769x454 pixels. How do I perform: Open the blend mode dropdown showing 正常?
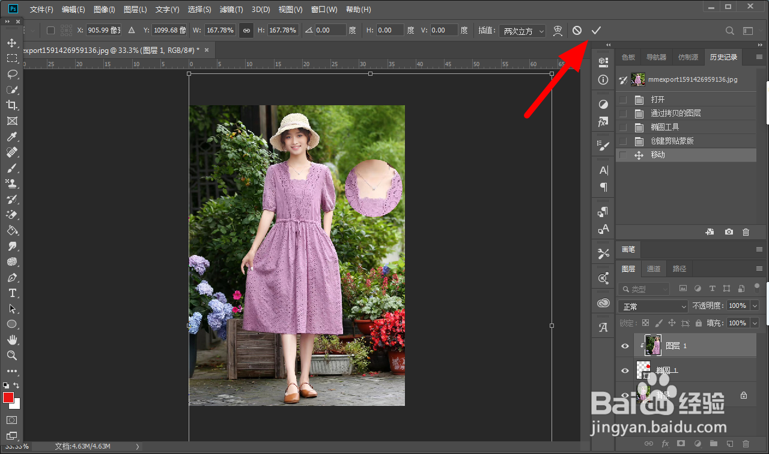pos(652,306)
